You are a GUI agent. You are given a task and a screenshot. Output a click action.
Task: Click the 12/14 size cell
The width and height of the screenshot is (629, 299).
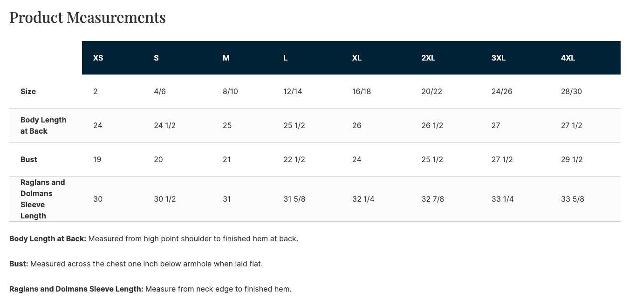tap(293, 91)
